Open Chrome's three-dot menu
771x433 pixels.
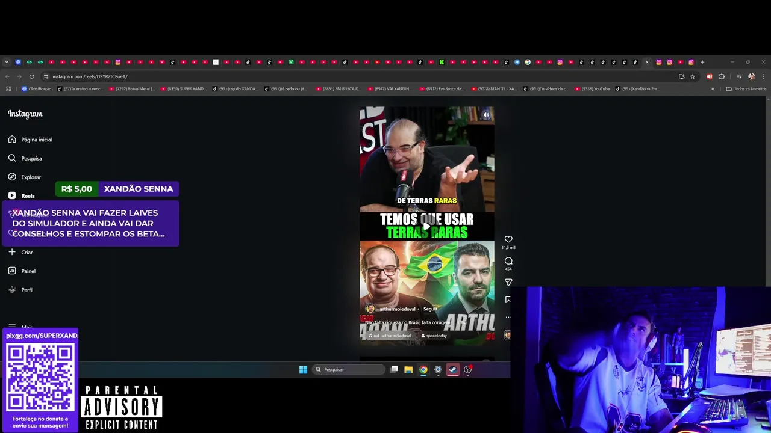763,76
